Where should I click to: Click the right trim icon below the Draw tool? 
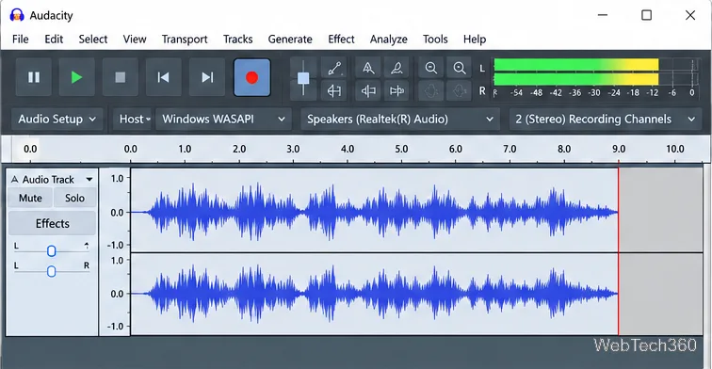tap(396, 91)
